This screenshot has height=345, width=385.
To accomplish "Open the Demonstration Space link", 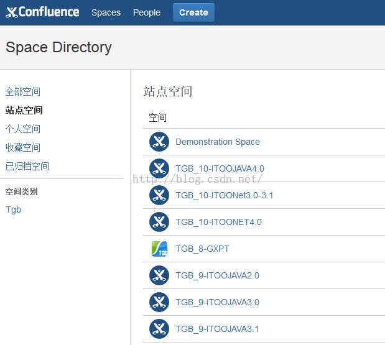I will 218,142.
